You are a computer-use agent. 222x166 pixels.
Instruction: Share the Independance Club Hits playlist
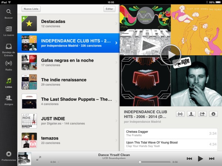point(202,114)
